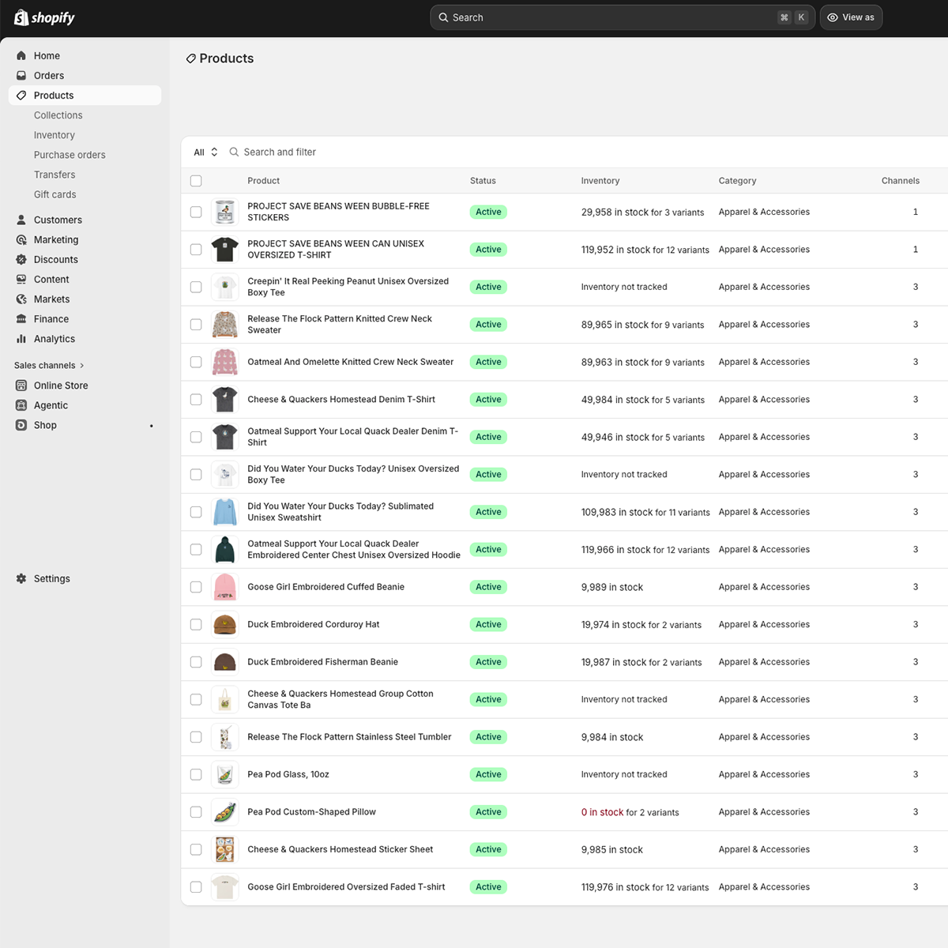
Task: Toggle the select-all products checkbox in header
Action: [196, 181]
